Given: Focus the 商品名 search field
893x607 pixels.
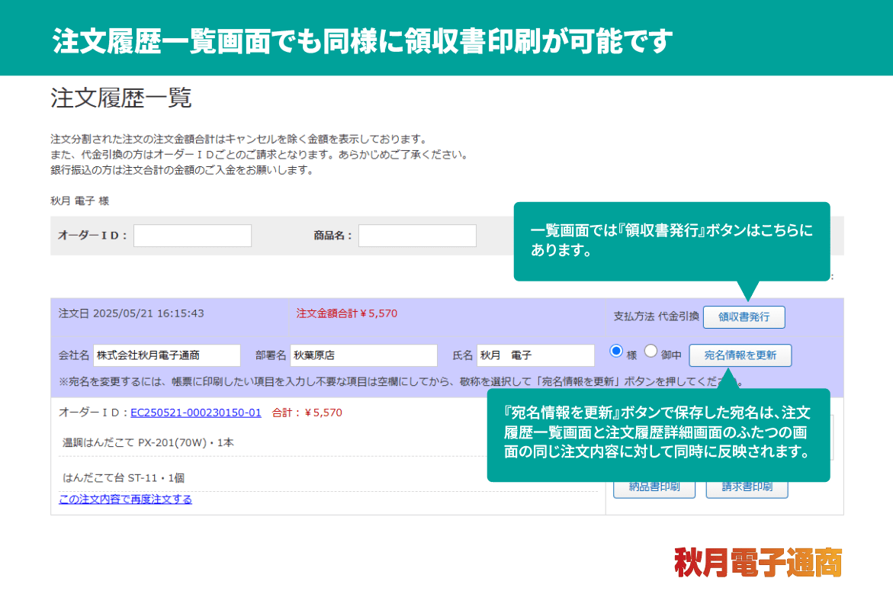Looking at the screenshot, I should [x=417, y=236].
